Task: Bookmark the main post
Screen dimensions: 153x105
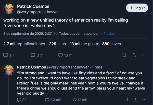Action: (123, 55)
